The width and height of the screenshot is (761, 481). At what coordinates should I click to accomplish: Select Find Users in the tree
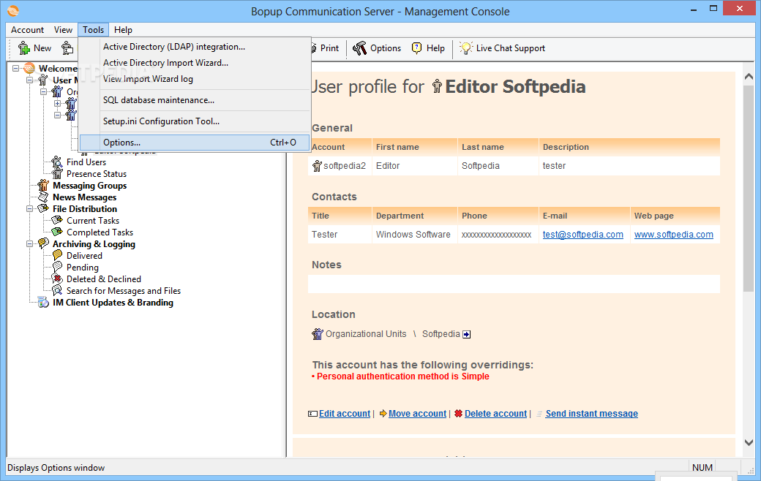[86, 162]
